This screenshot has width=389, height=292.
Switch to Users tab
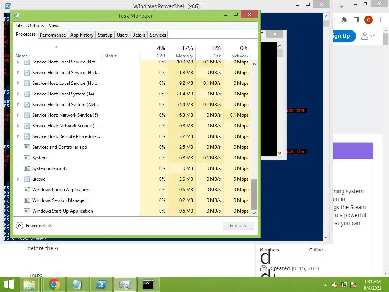pos(122,35)
